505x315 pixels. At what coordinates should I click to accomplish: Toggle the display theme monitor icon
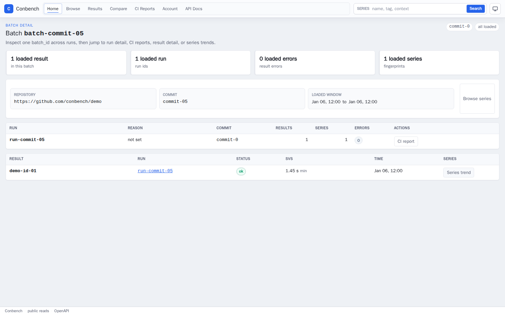tap(495, 9)
